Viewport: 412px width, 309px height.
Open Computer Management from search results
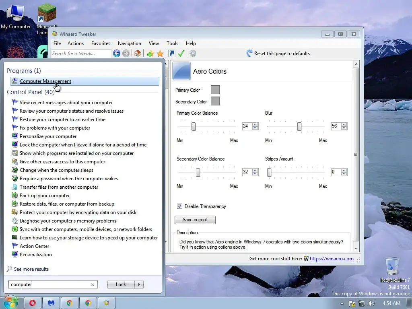(84, 81)
